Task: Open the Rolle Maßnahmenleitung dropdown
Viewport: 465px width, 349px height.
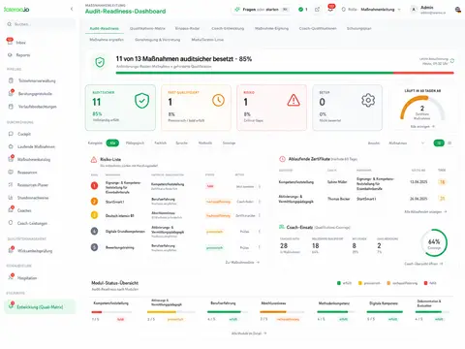Action: (371, 10)
